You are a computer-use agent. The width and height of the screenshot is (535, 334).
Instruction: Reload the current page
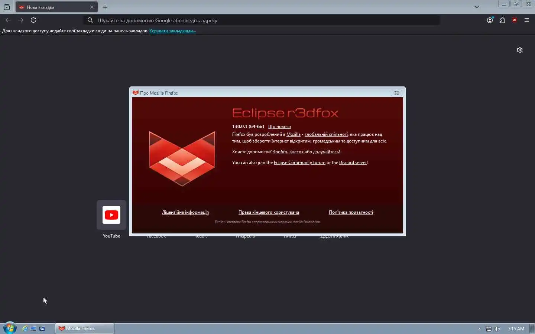[x=33, y=20]
